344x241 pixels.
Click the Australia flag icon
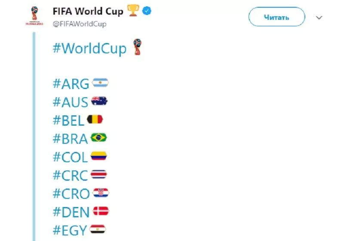pos(99,101)
